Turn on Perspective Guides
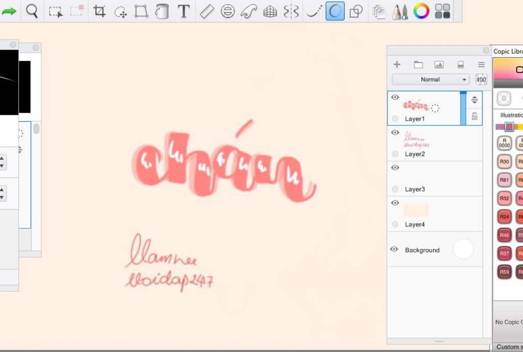Screen dimensions: 523x352 tap(270, 12)
